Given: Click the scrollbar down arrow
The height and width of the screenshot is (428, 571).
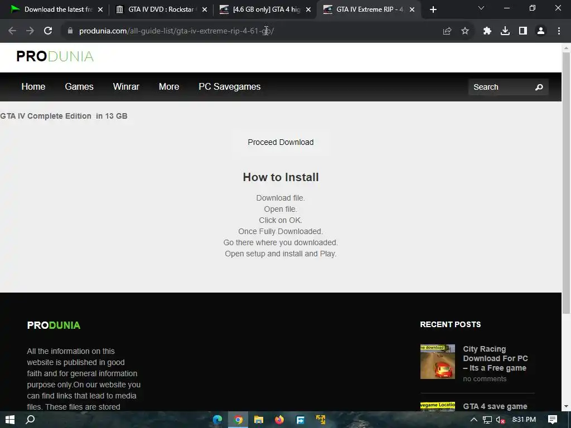Looking at the screenshot, I should pos(567,406).
